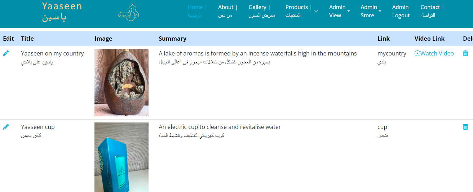Image resolution: width=473 pixels, height=192 pixels.
Task: Click the Yaaseen cup product image
Action: point(121,157)
